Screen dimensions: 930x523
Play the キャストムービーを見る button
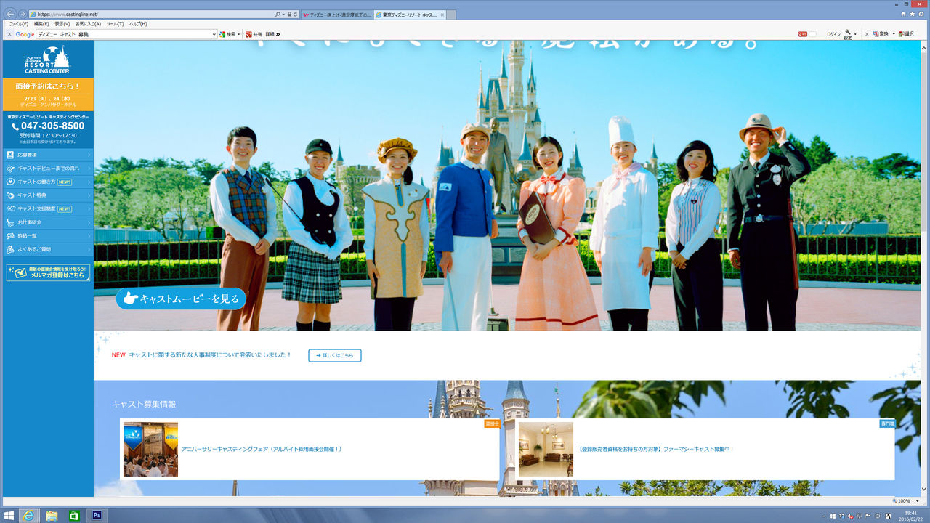[181, 299]
